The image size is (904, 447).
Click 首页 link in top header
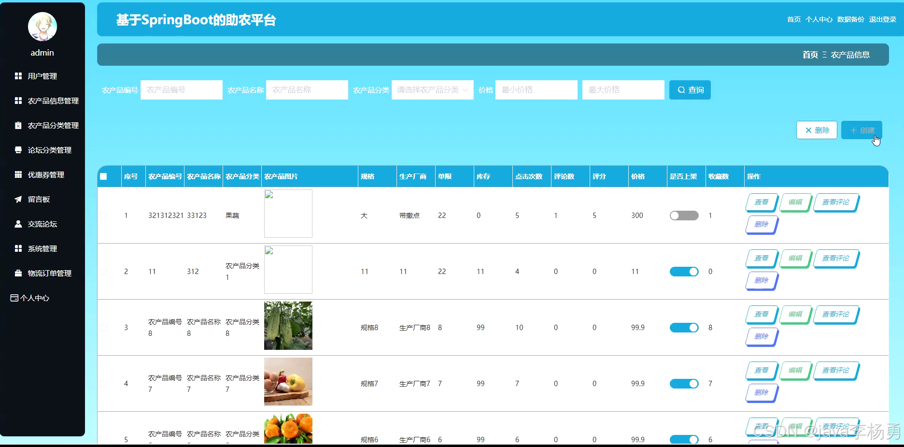[794, 19]
